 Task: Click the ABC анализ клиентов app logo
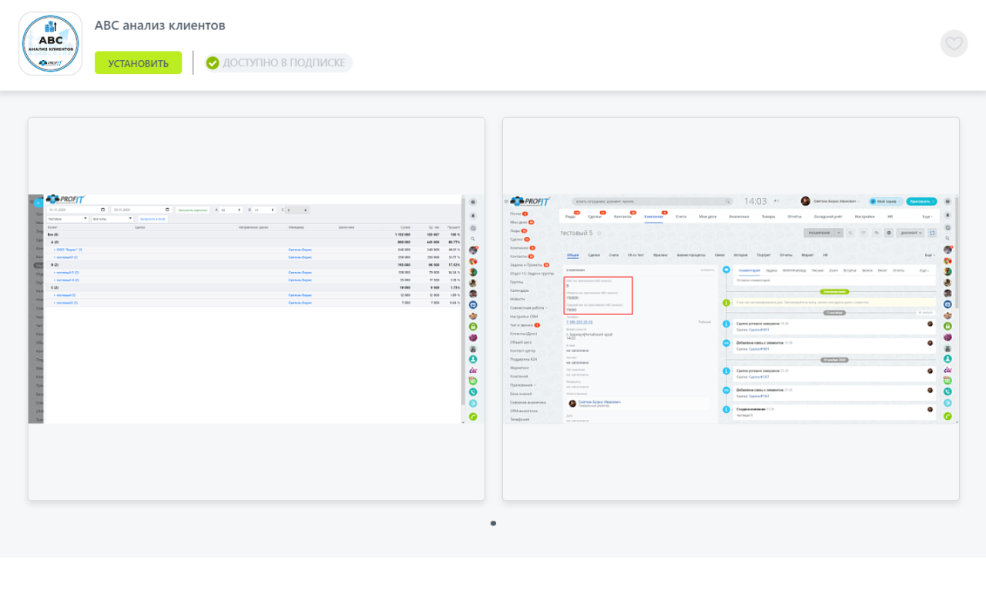coord(51,44)
